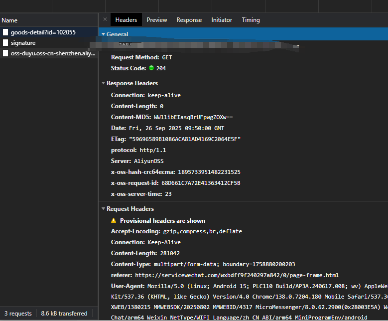Click the Content-Length 281042 value
Screen dimensions: 388x321
point(170,253)
